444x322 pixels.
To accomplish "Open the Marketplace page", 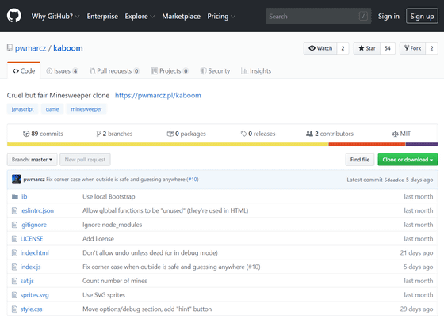I will pyautogui.click(x=182, y=17).
